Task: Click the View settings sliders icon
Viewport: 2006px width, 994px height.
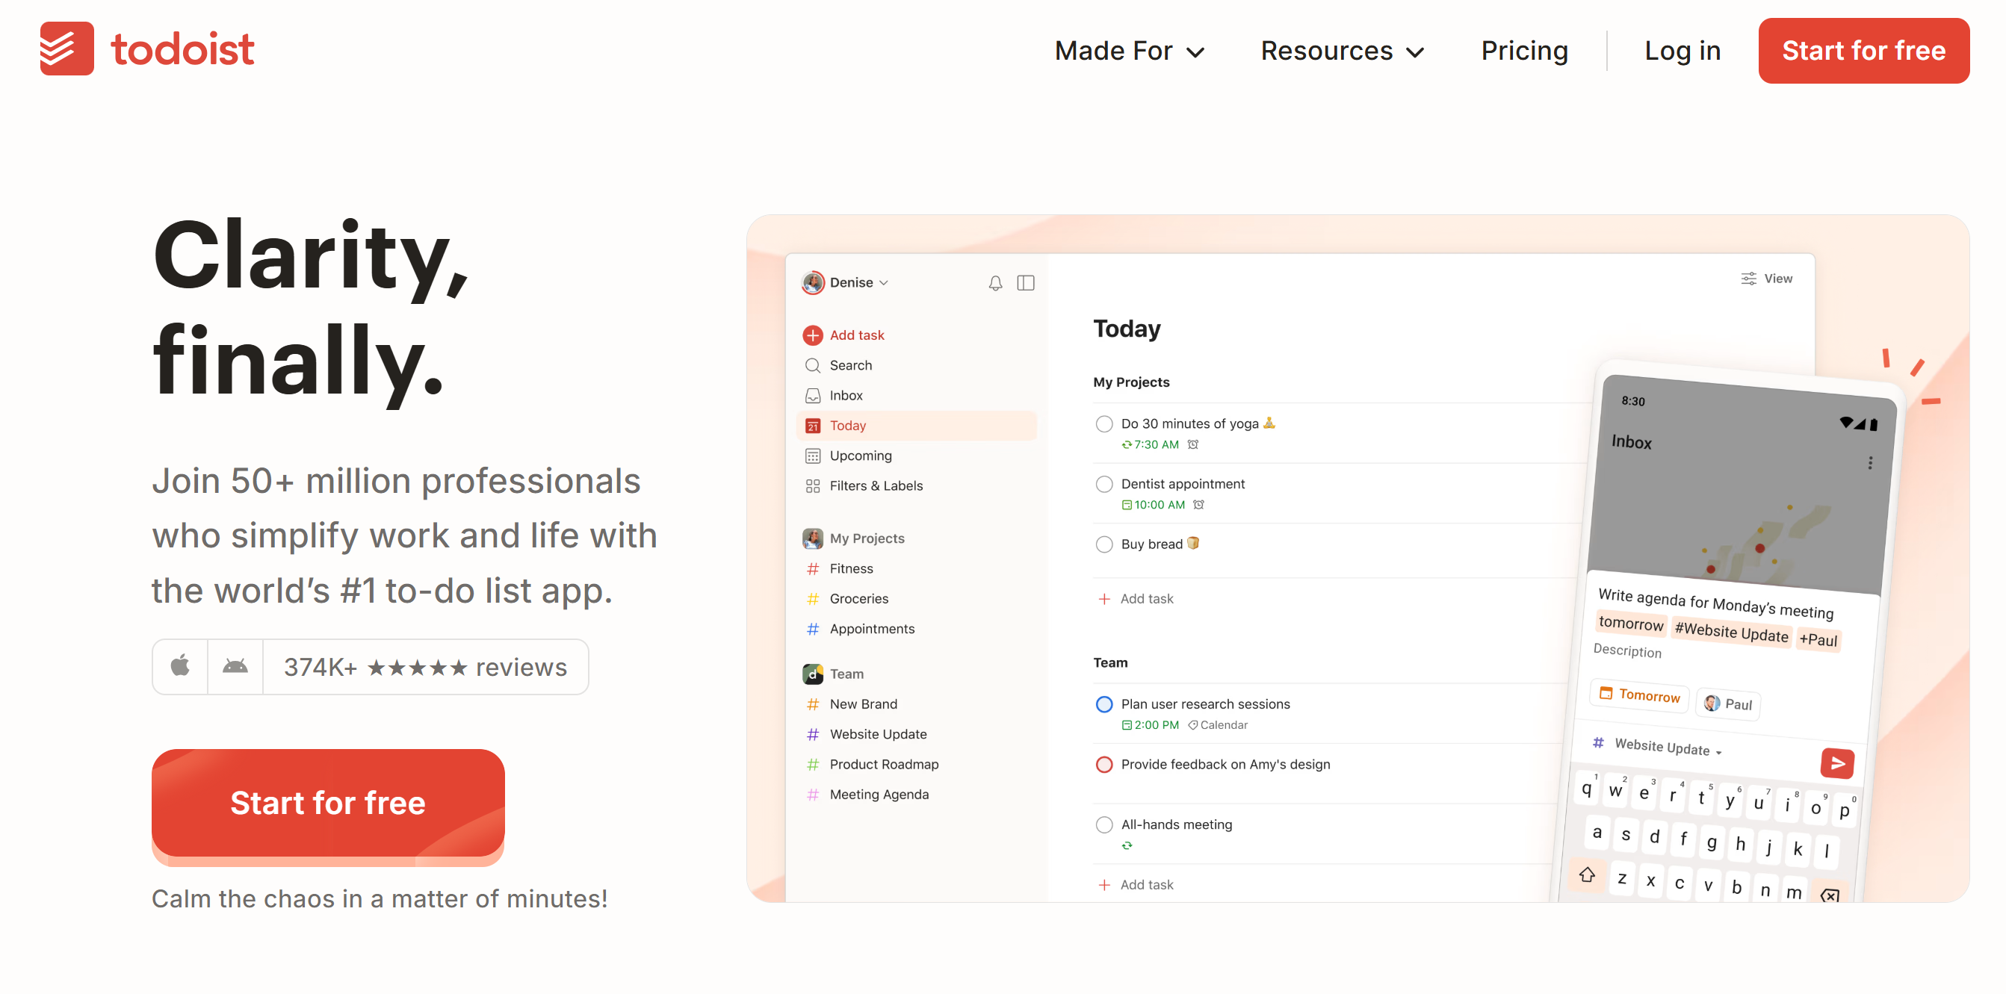Action: click(x=1748, y=279)
